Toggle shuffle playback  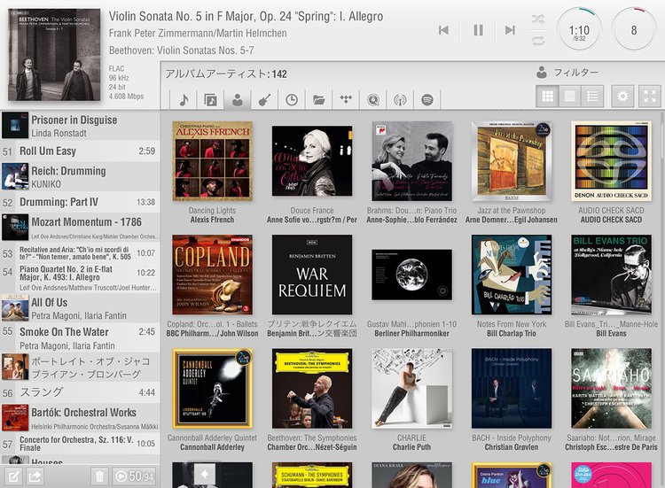(x=538, y=19)
